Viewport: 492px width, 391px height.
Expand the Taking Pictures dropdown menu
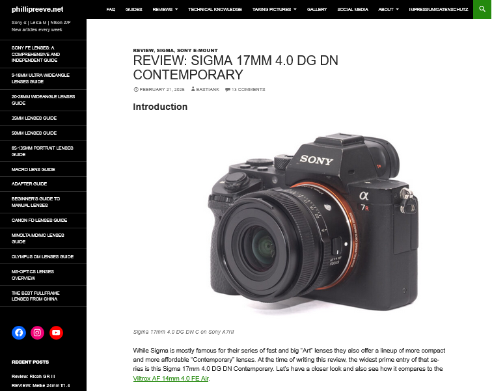274,9
